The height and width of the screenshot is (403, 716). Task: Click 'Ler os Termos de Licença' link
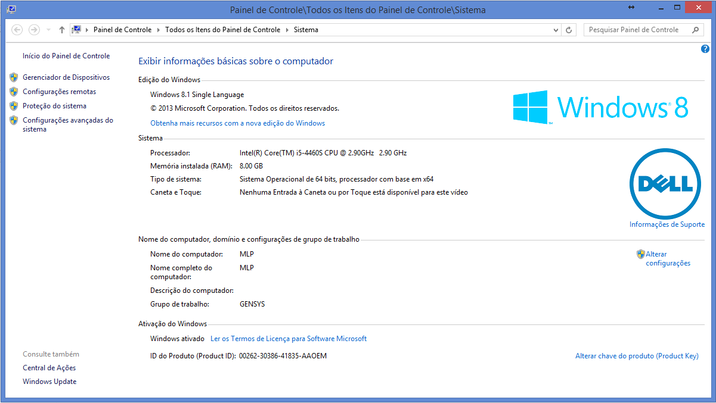289,339
